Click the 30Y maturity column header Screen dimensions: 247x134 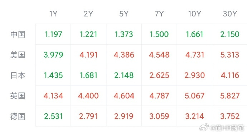230,14
